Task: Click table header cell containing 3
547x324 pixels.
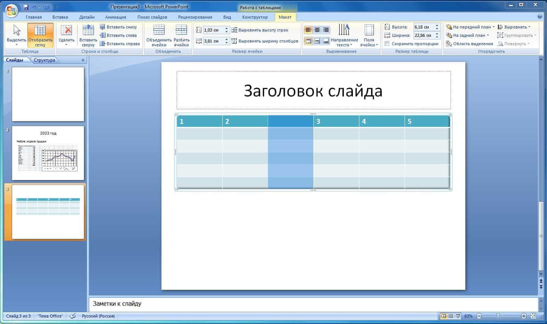Action: [336, 122]
